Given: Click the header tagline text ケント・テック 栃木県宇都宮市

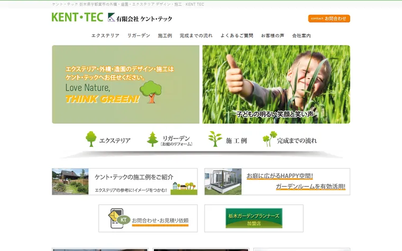Looking at the screenshot, I should 128,4.
